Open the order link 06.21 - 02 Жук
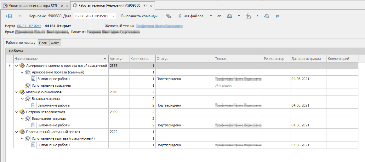 coord(29,26)
